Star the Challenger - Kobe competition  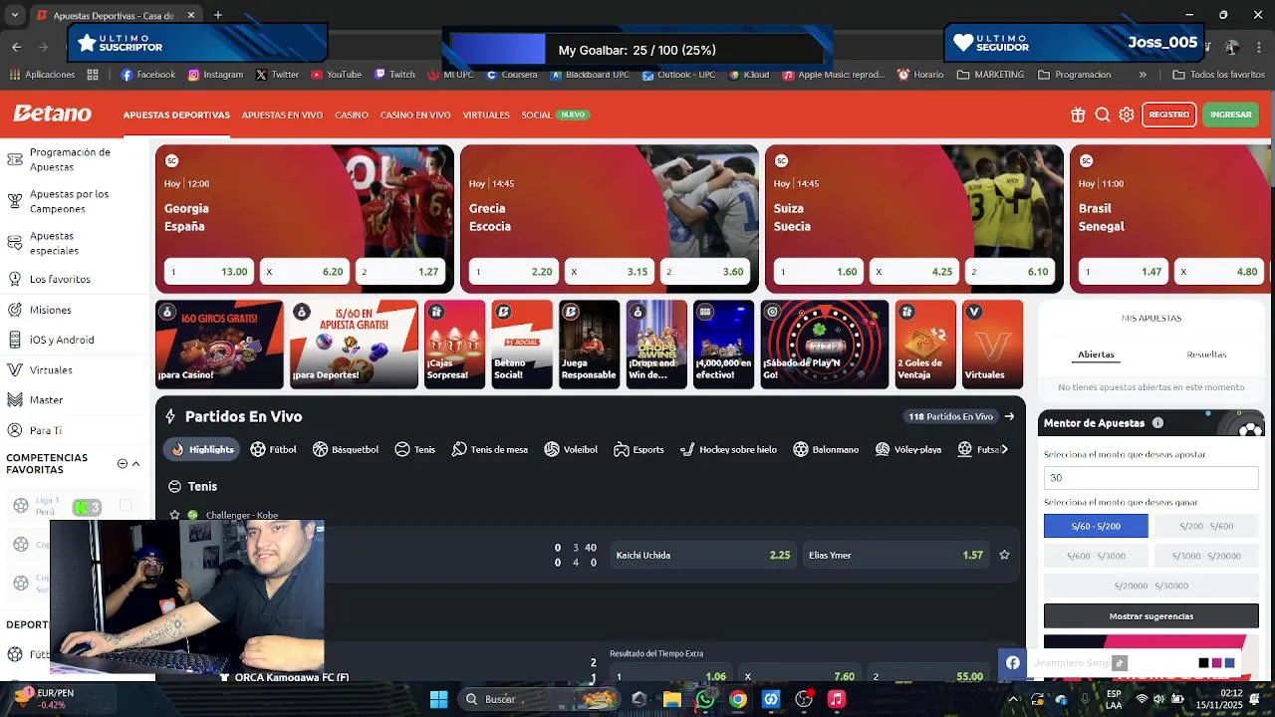coord(175,515)
